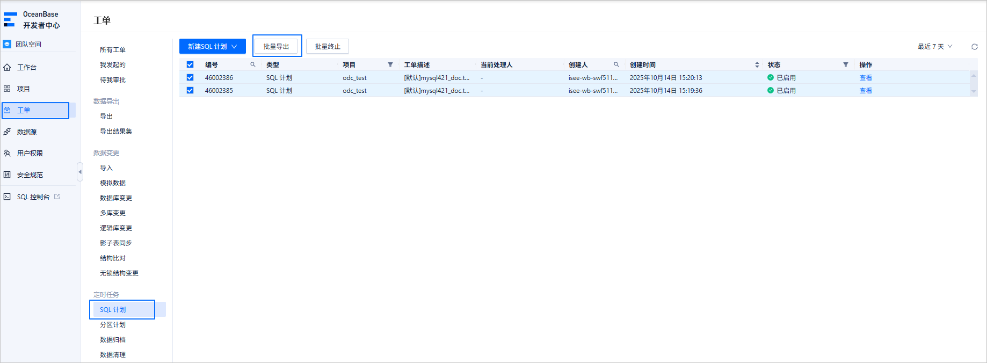Click the table's vertical scrollbar down arrow
This screenshot has width=987, height=363.
pyautogui.click(x=974, y=92)
